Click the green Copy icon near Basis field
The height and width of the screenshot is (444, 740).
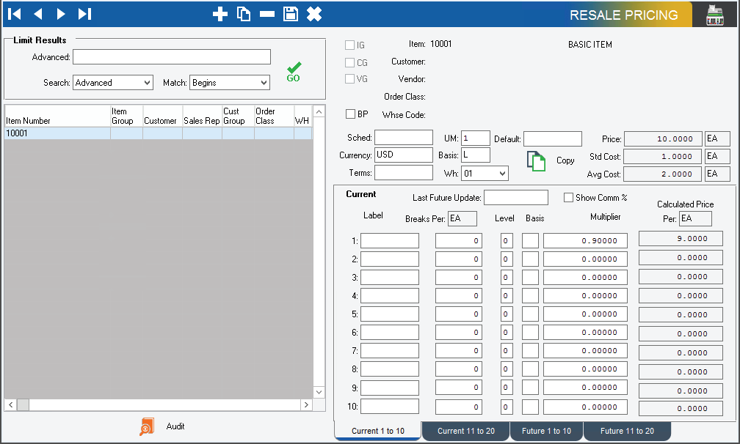click(536, 160)
